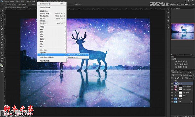Hide the 图层 1 layer
The height and width of the screenshot is (117, 195).
coord(172,83)
